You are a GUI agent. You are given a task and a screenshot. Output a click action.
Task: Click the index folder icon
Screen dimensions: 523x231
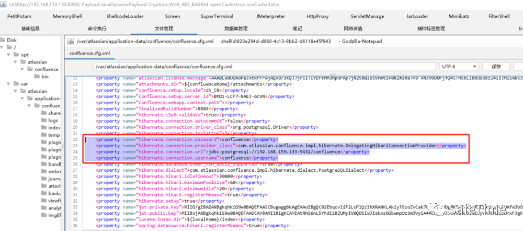pyautogui.click(x=44, y=128)
